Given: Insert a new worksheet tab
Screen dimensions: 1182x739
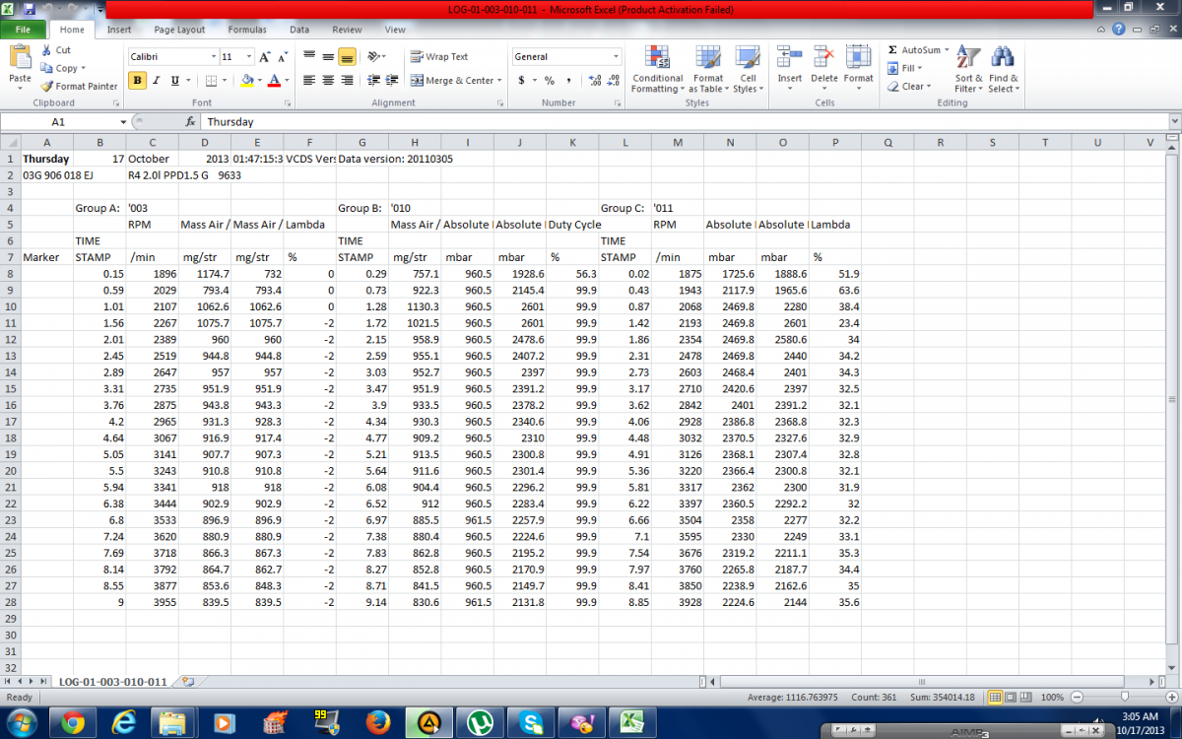Looking at the screenshot, I should (187, 681).
